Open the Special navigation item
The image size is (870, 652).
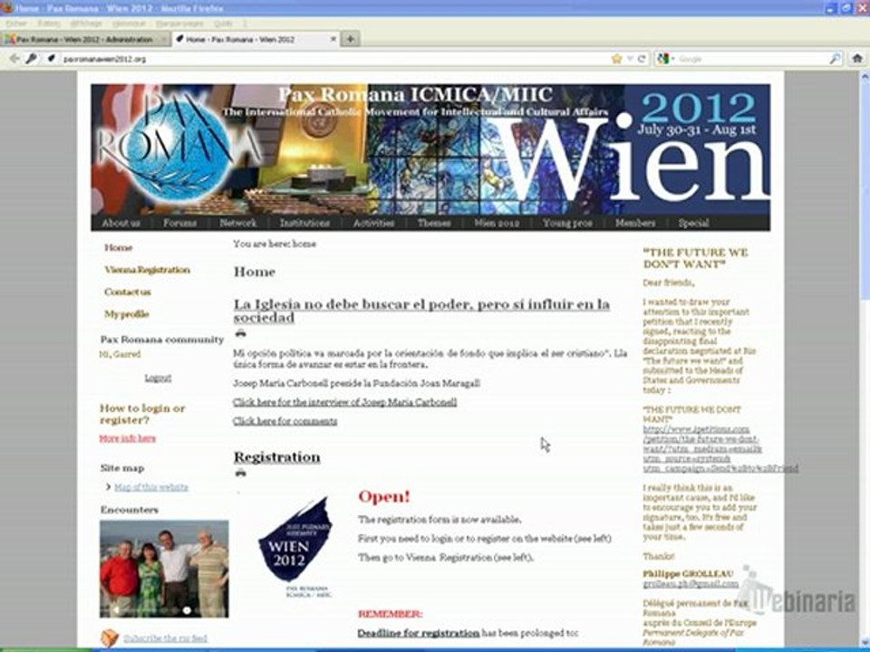[693, 223]
